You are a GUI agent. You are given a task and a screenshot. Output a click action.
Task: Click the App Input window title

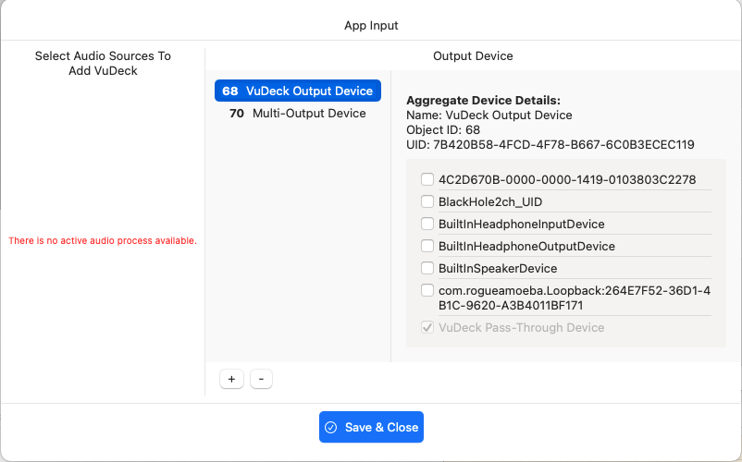point(371,26)
